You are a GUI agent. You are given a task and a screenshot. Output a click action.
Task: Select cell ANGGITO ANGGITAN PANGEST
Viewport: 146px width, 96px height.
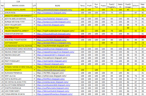(18, 16)
